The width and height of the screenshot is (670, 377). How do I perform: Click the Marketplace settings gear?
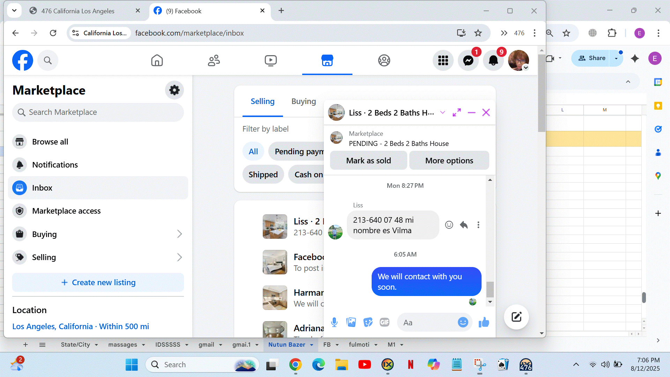(x=174, y=90)
